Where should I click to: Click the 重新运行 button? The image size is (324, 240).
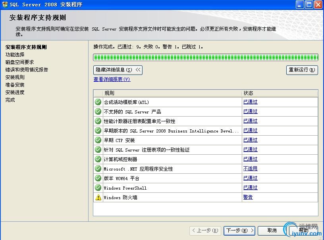(x=302, y=70)
